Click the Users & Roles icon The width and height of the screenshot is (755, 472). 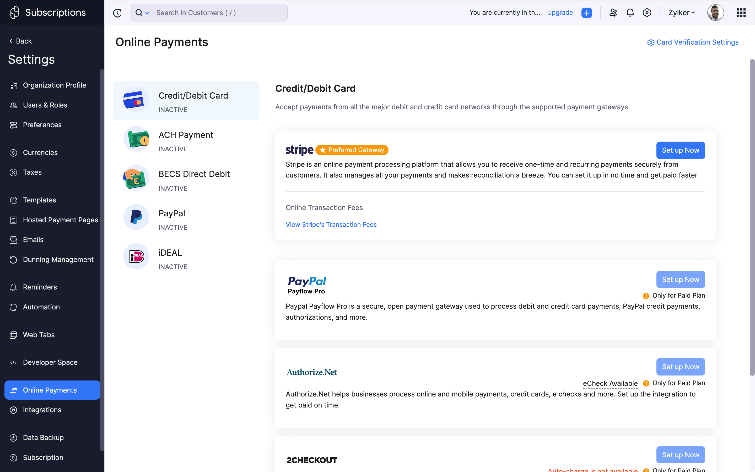(x=13, y=105)
